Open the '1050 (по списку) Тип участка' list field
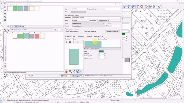Image resolution: width=184 pixels, height=103 pixels. coord(32,30)
